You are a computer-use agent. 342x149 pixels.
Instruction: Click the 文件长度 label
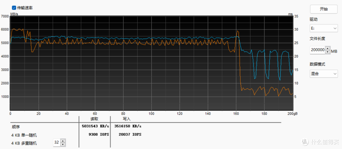tap(317, 39)
